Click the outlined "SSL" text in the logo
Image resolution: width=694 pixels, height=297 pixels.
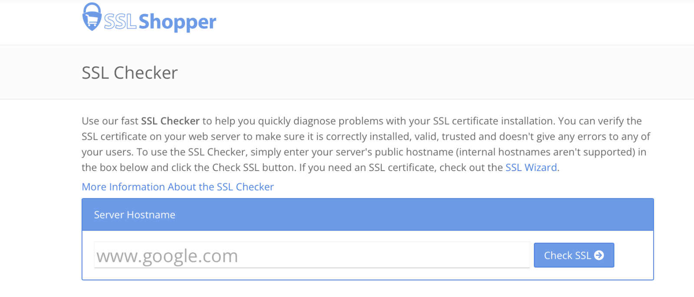120,22
